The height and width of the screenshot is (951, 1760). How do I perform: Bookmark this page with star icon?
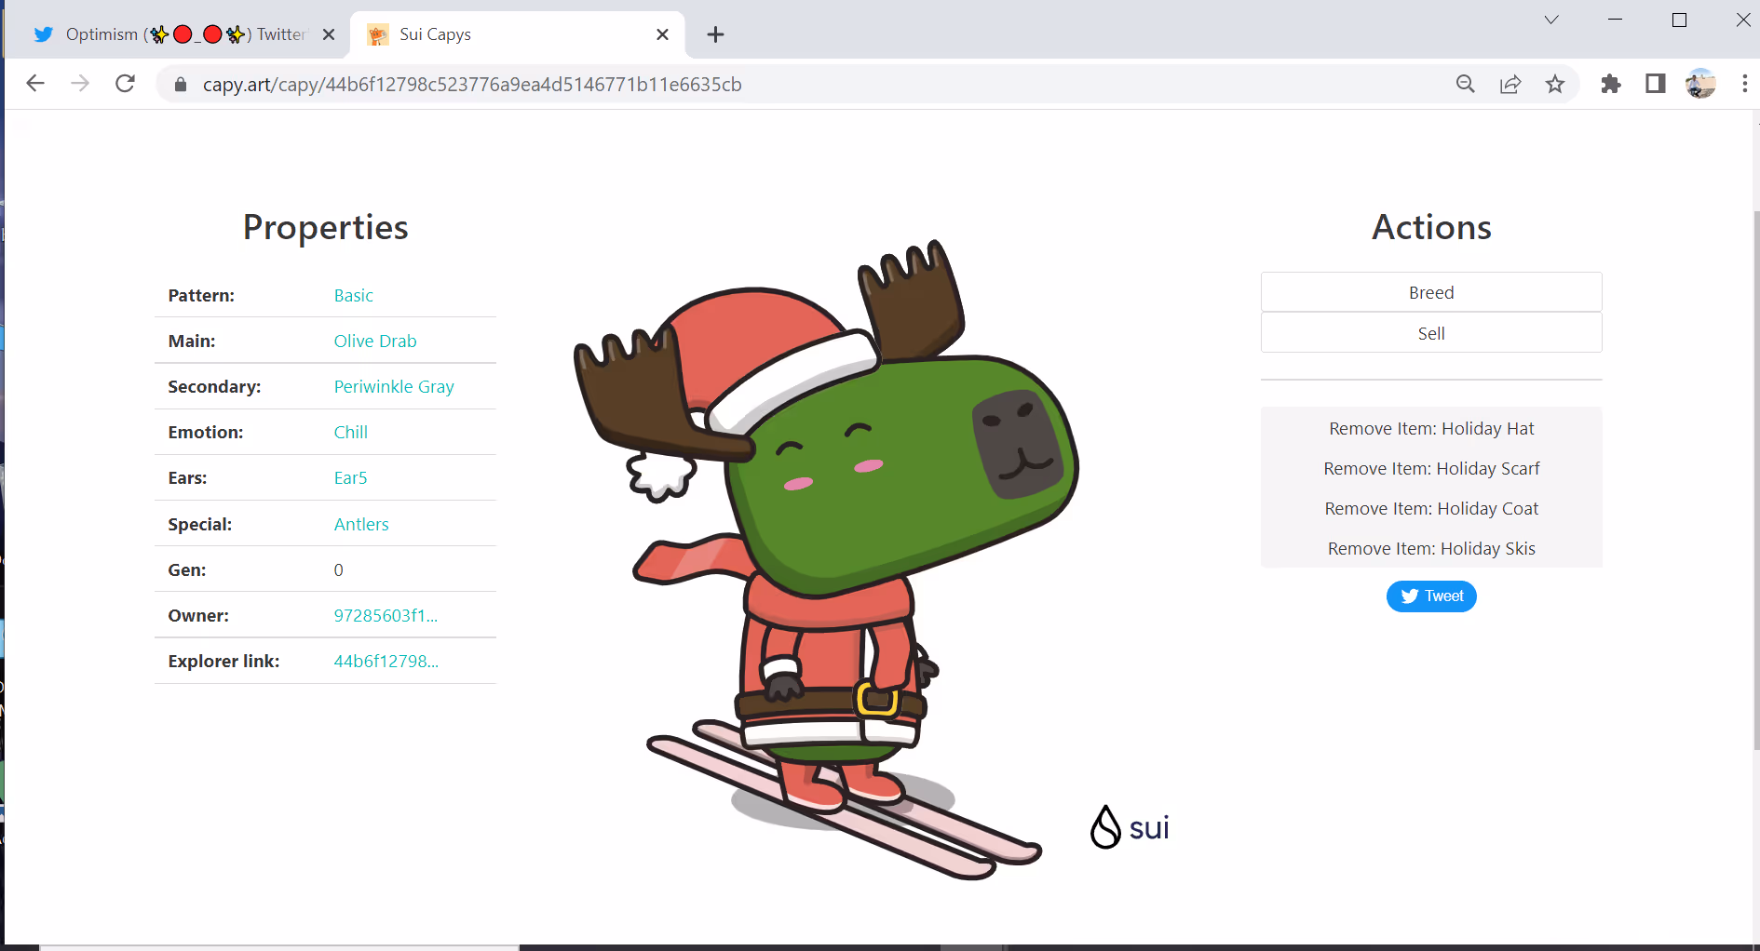point(1555,85)
